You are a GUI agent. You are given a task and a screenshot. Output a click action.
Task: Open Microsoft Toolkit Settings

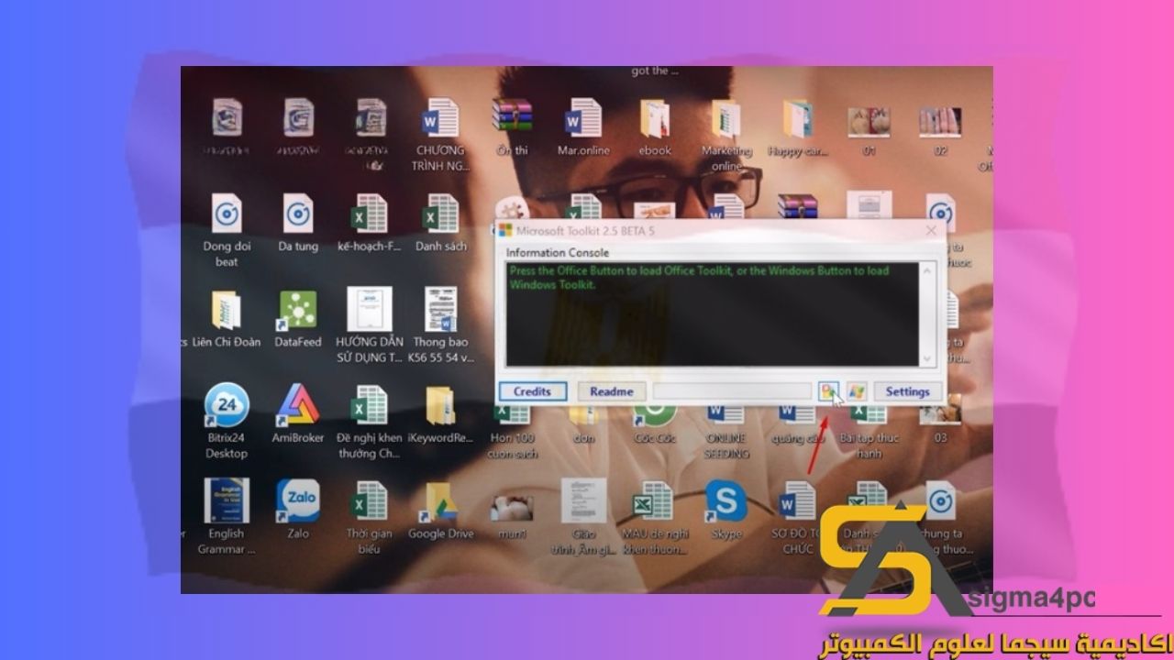point(907,391)
